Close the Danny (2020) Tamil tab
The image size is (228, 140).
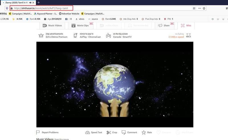[33, 3]
